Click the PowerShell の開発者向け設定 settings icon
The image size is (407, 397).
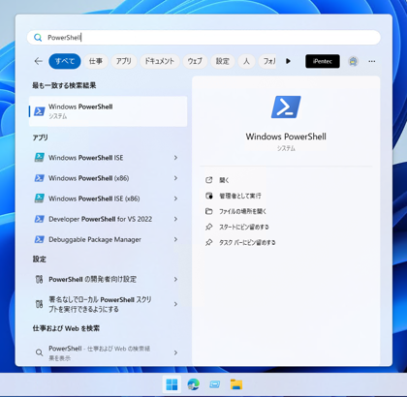tap(39, 279)
